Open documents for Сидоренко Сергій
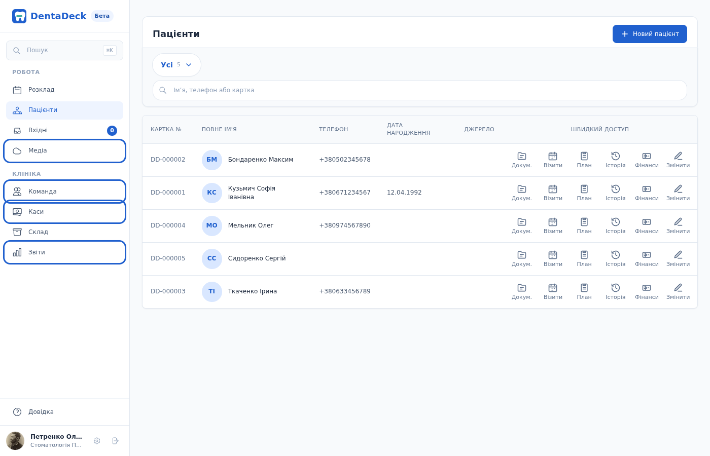710x456 pixels. (x=521, y=259)
